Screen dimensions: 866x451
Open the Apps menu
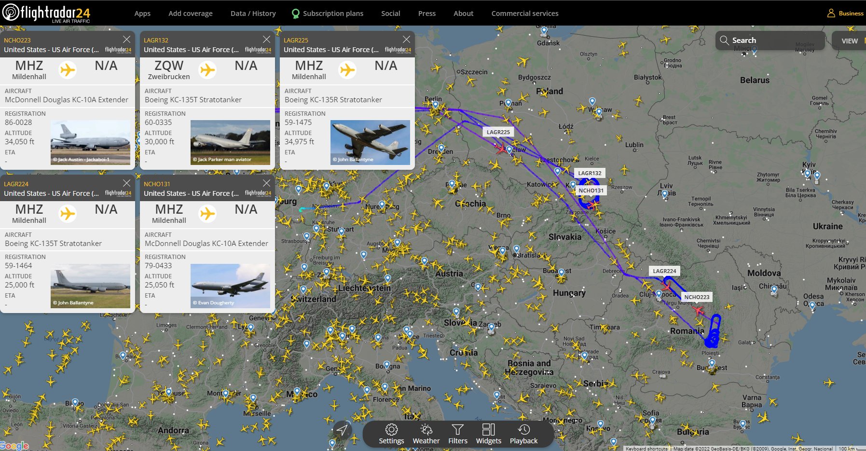click(142, 14)
